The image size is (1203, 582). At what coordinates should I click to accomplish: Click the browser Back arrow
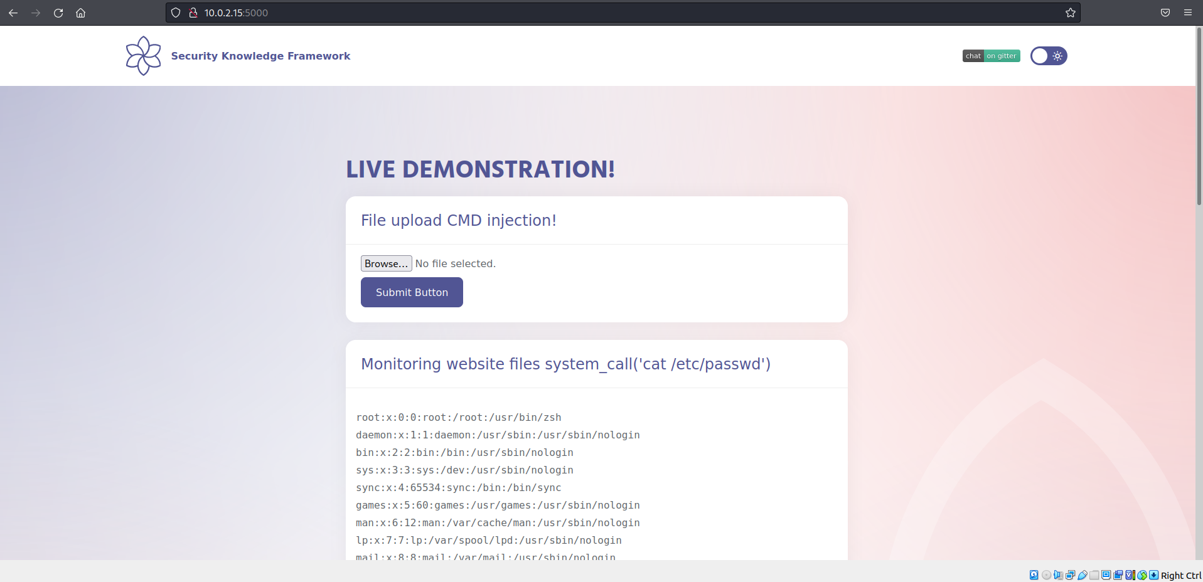13,13
